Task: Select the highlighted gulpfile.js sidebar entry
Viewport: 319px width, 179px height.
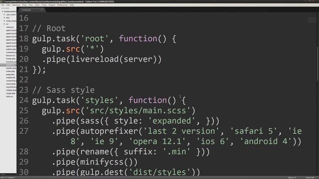Action: 8,65
